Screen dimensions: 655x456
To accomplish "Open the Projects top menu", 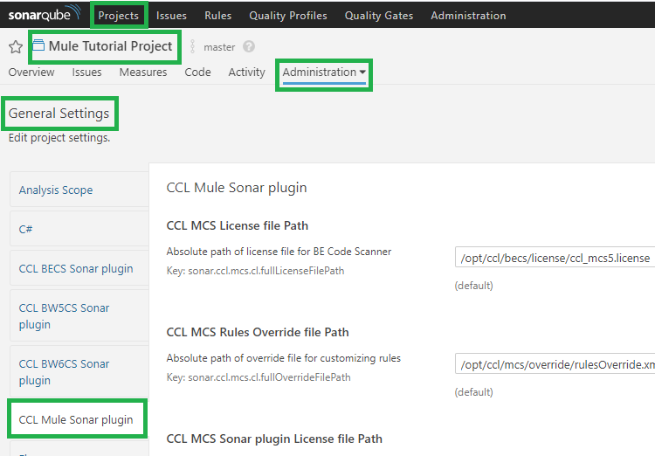I will [119, 16].
